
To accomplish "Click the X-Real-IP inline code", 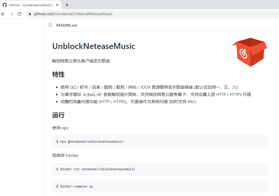I will [92, 95].
